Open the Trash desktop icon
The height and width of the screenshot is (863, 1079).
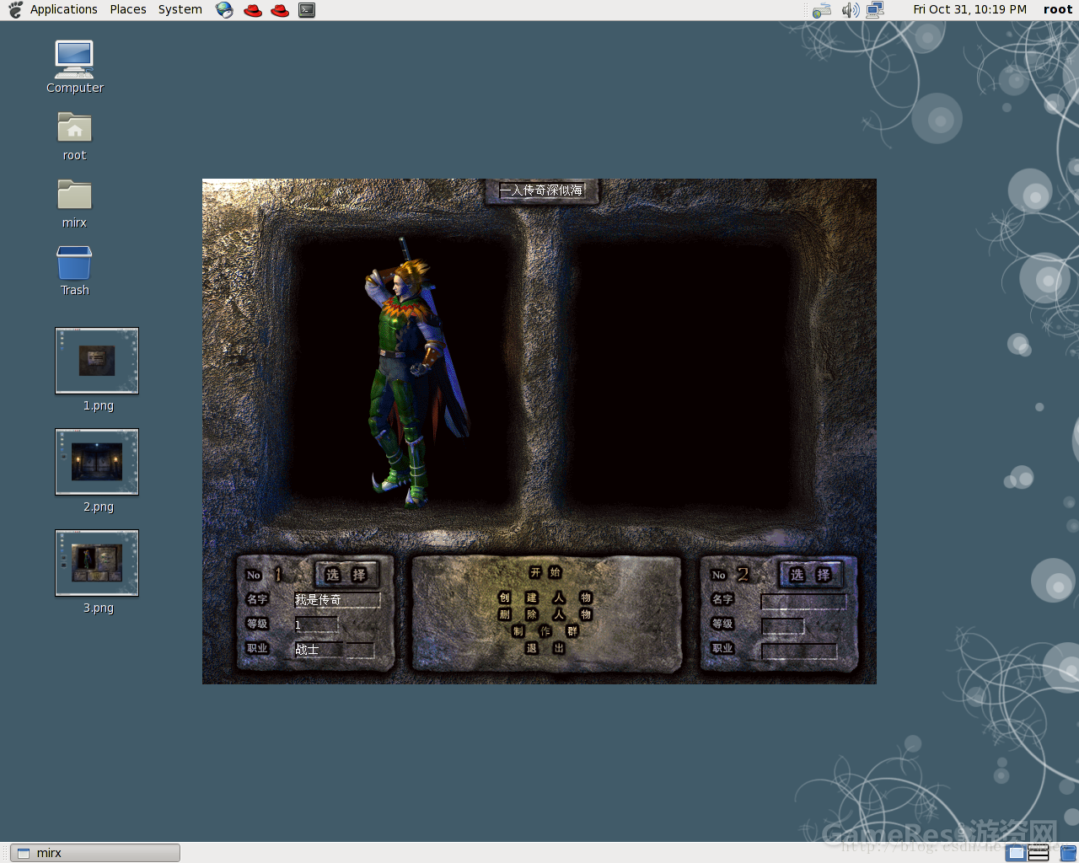pos(74,271)
